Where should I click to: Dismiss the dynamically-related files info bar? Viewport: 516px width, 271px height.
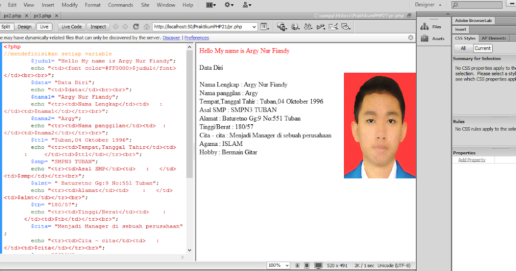pyautogui.click(x=411, y=38)
